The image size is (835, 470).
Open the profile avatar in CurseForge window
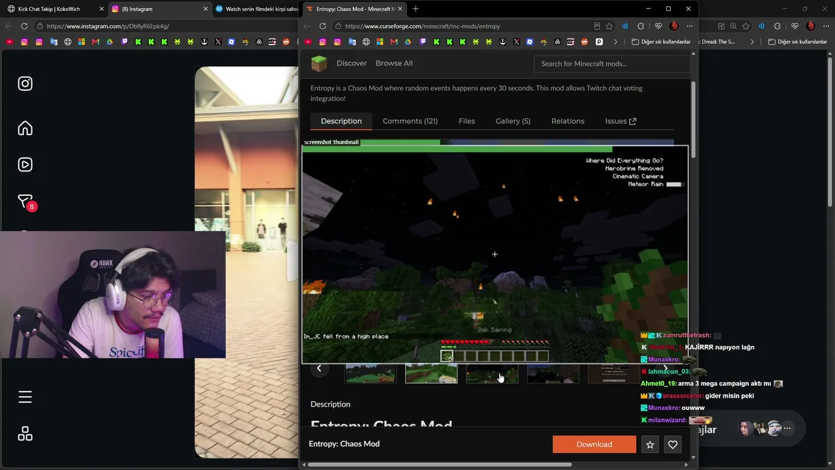(x=675, y=26)
